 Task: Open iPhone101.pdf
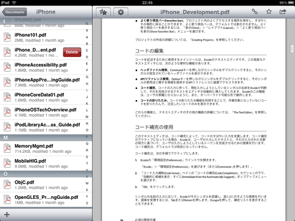pyautogui.click(x=46, y=37)
